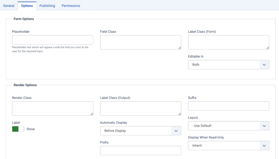Click the Suffix input field
Viewport: 279px width, 159px height.
click(228, 106)
